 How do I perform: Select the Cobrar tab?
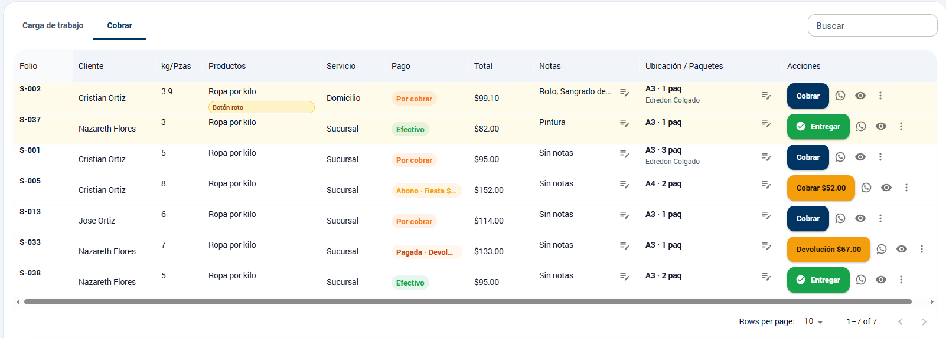pyautogui.click(x=119, y=25)
